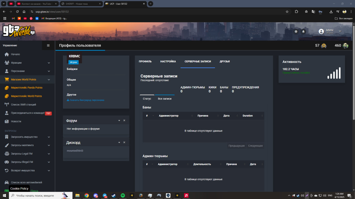355x199 pixels.
Task: Close the Дискорд panel
Action: [124, 142]
